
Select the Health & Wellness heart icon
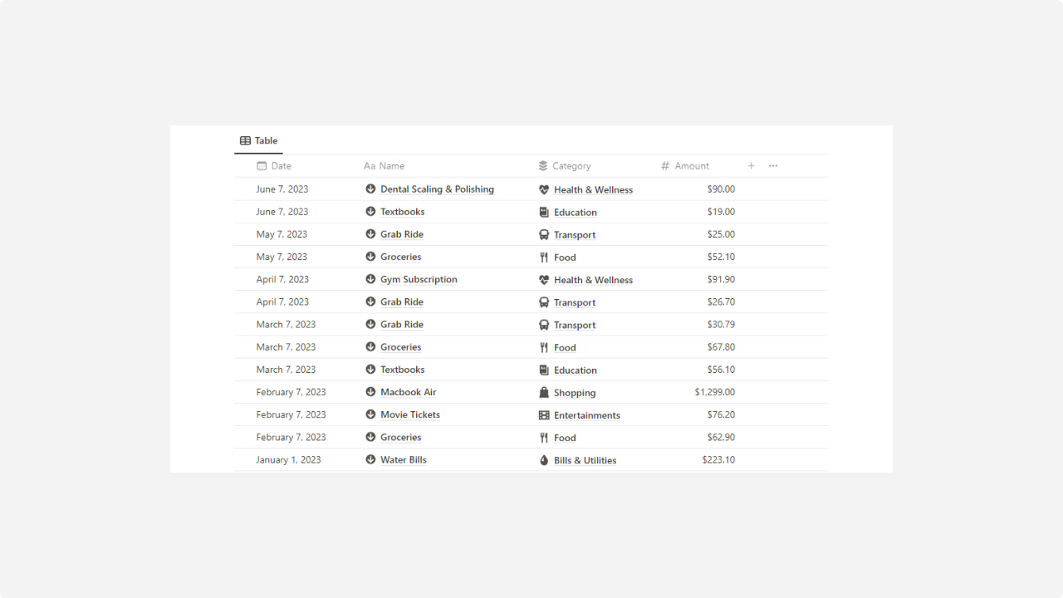[545, 189]
